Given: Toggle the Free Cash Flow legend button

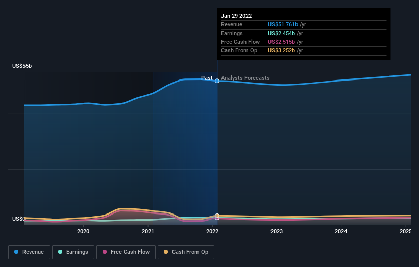Looking at the screenshot, I should pos(126,252).
